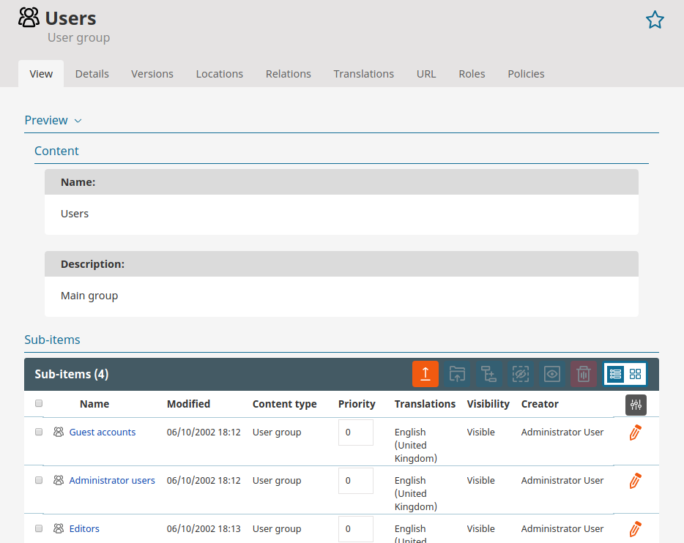The image size is (684, 543).
Task: Click the 'Sub-items (4)' bar title
Action: [72, 375]
